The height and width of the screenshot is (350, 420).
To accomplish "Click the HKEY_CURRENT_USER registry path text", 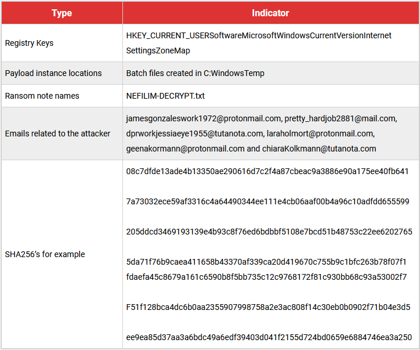I will 259,35.
